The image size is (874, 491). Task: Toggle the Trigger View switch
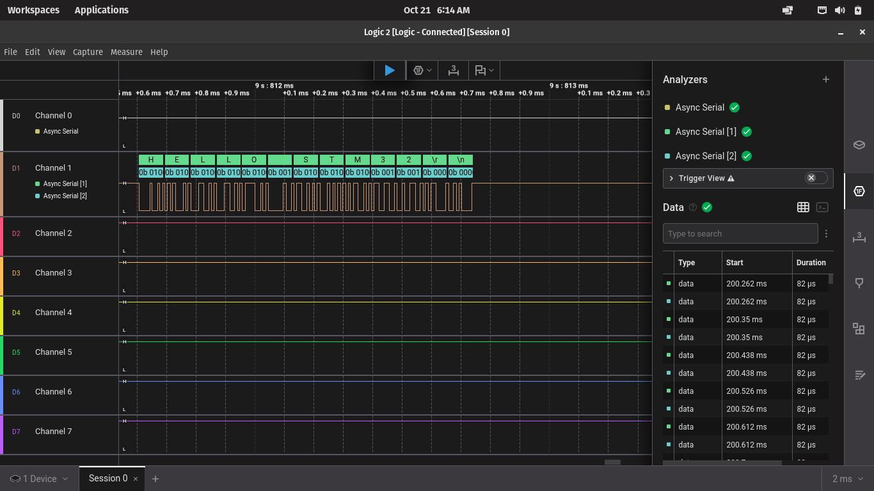tap(815, 178)
